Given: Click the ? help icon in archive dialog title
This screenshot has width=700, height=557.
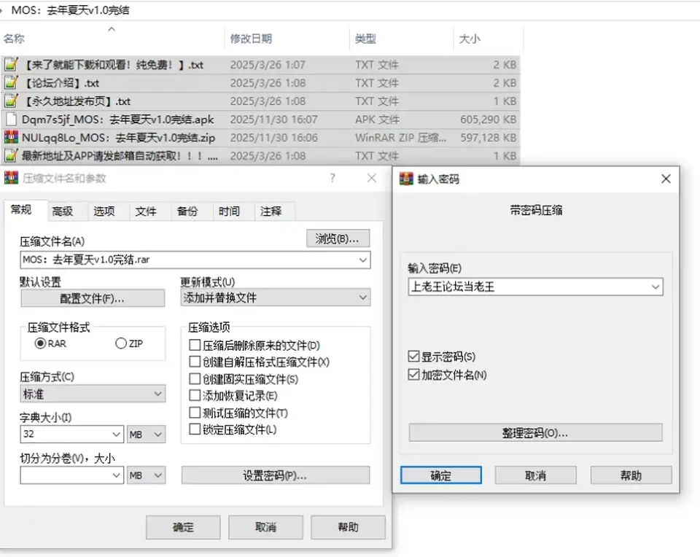Looking at the screenshot, I should (x=332, y=178).
